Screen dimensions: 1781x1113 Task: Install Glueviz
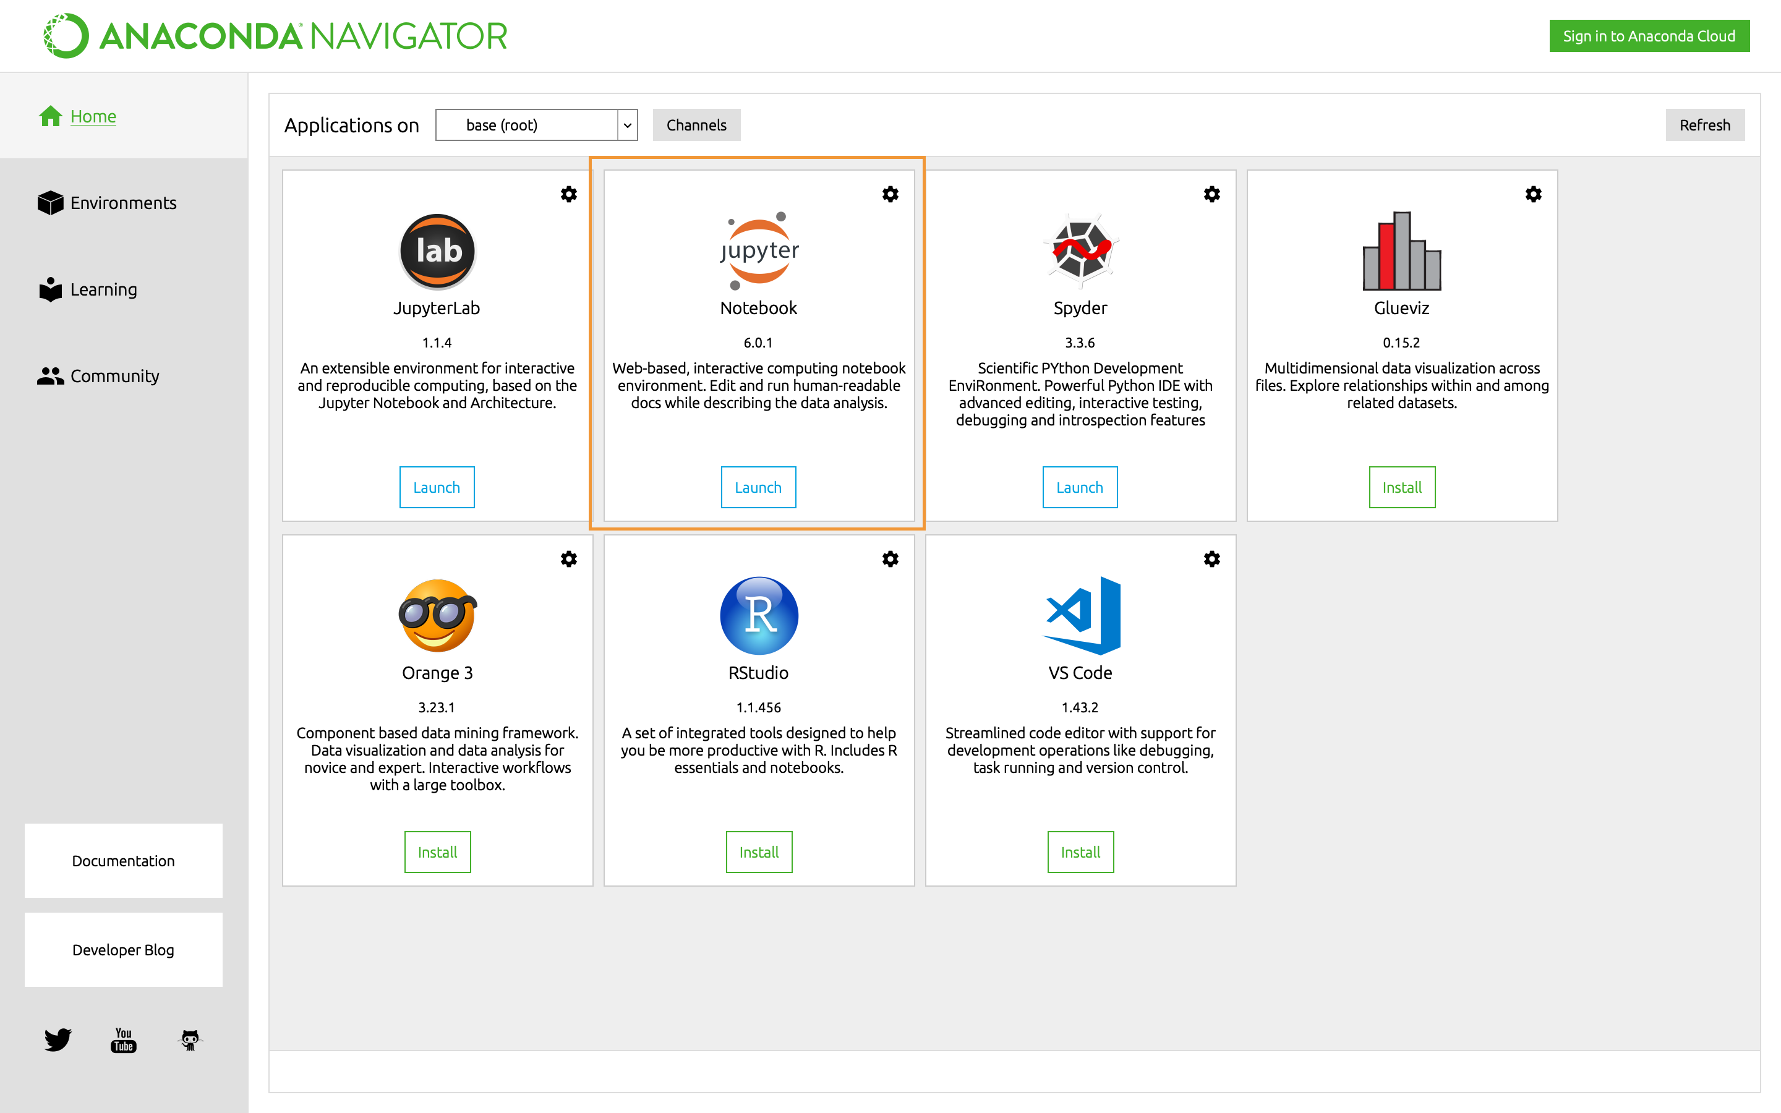coord(1402,487)
